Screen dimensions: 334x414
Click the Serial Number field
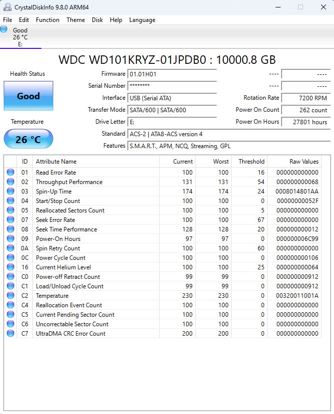click(x=172, y=86)
